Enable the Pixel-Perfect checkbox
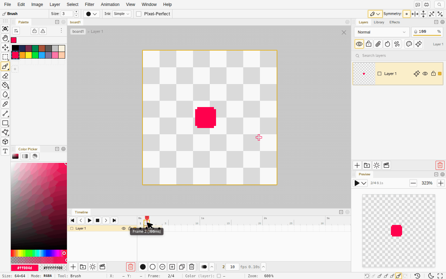This screenshot has height=279, width=446. click(x=139, y=14)
